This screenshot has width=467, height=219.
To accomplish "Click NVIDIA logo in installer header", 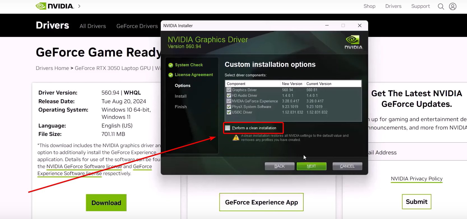I will [353, 42].
